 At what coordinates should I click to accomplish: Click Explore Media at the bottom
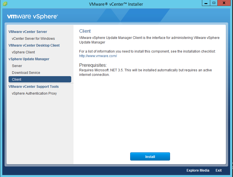pyautogui.click(x=198, y=170)
